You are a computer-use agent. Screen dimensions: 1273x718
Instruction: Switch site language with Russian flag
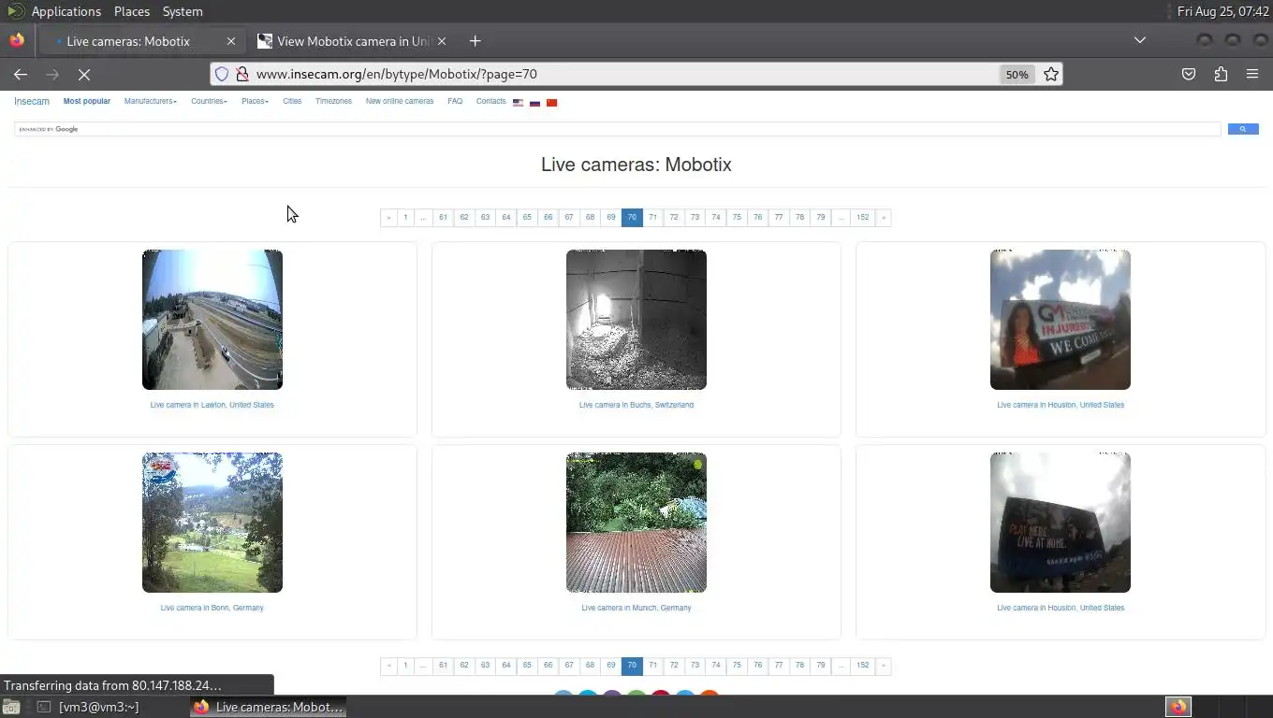pyautogui.click(x=534, y=103)
